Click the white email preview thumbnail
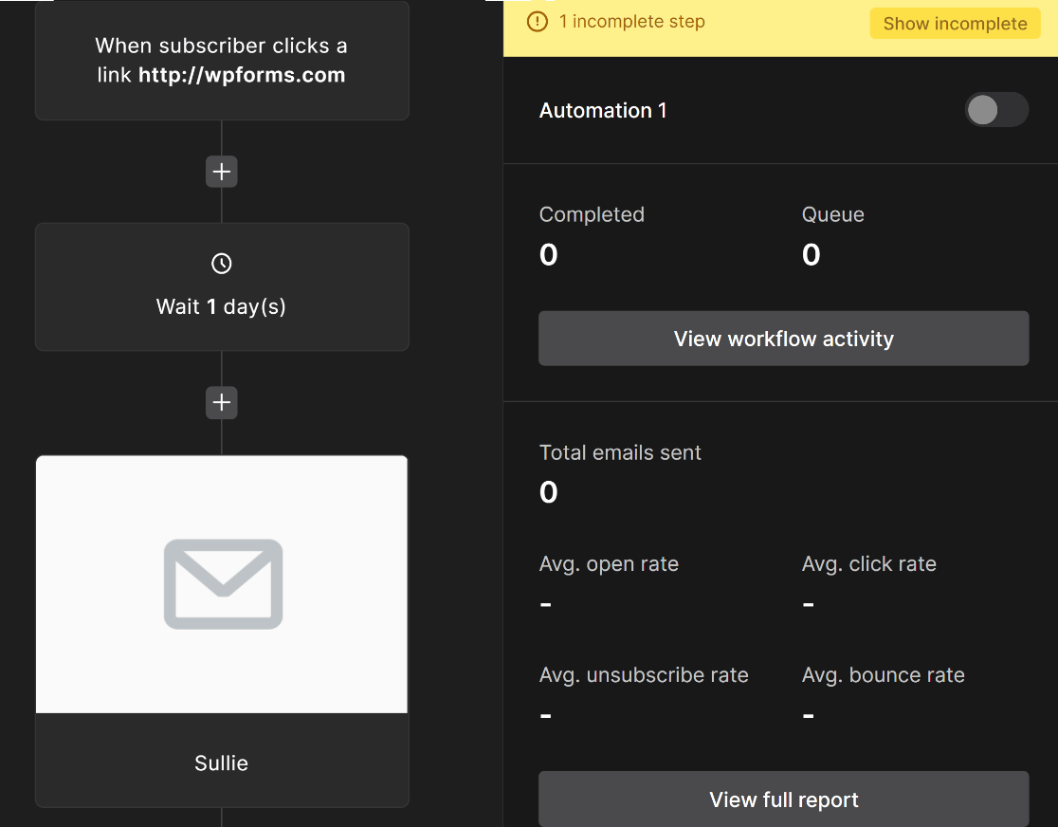Viewport: 1058px width, 827px height. tap(221, 584)
